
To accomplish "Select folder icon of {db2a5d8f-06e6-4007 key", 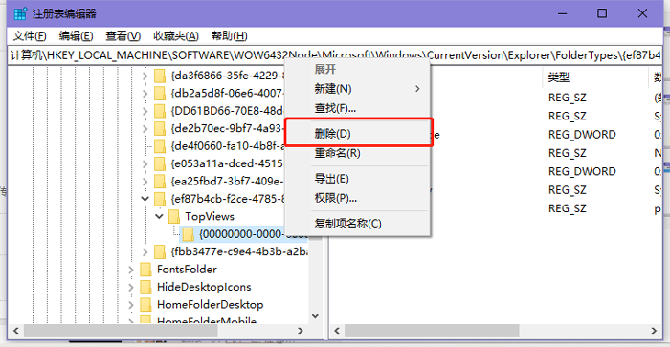I will tap(160, 94).
